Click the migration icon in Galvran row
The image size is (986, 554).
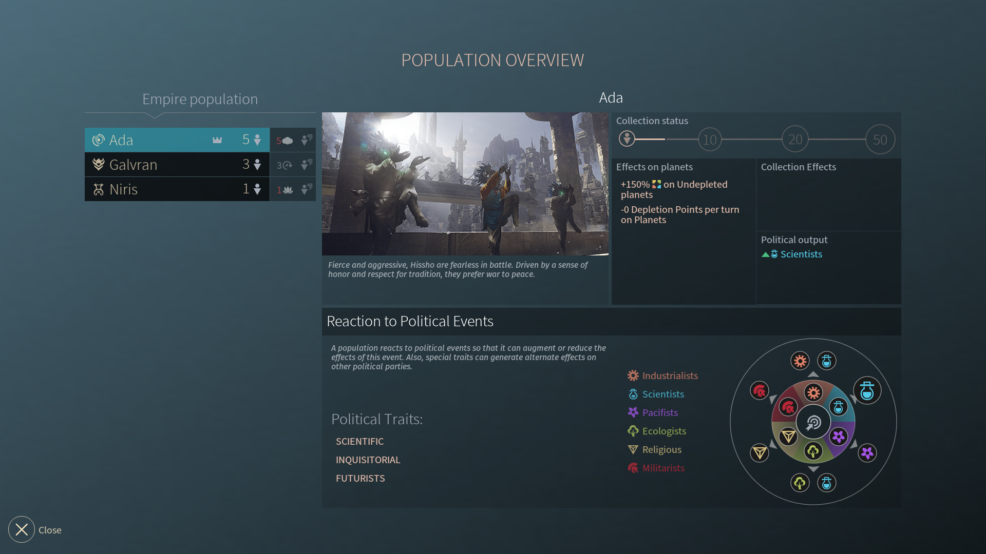click(307, 165)
